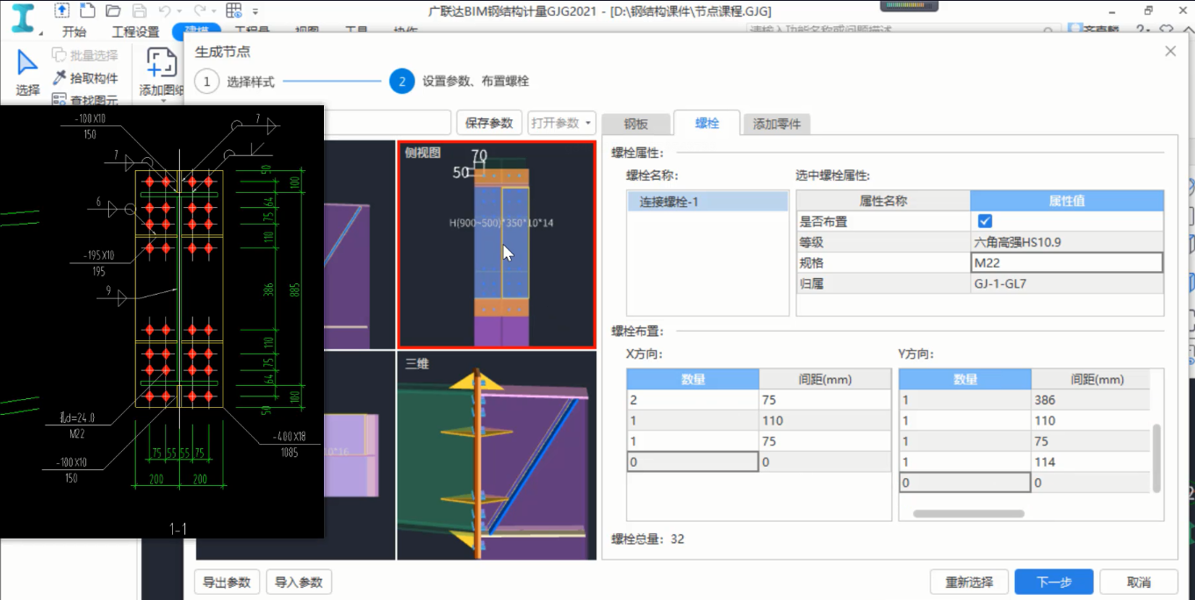
Task: Click Y方向 spacing cell 386
Action: 1090,400
